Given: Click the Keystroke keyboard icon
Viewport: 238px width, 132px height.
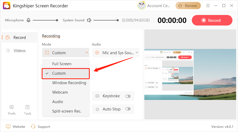Looking at the screenshot, I should pyautogui.click(x=97, y=96).
